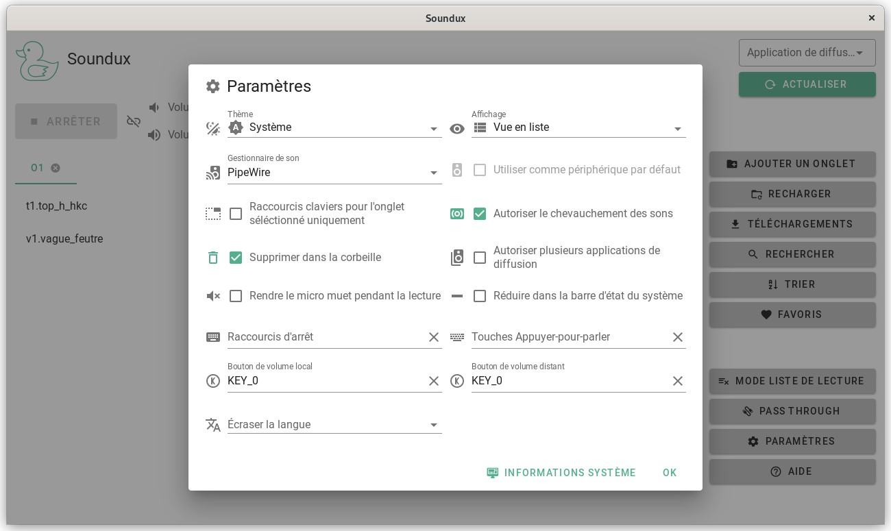
Task: Confirm settings with OK button
Action: (x=670, y=473)
